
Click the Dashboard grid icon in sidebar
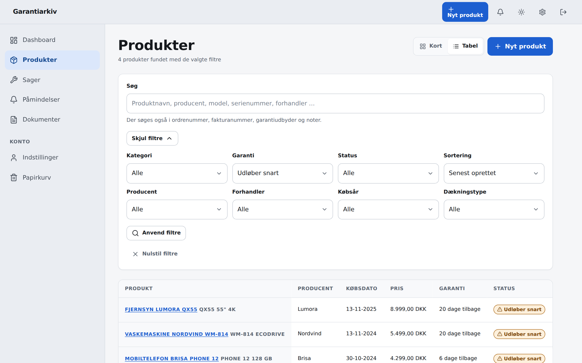tap(14, 40)
